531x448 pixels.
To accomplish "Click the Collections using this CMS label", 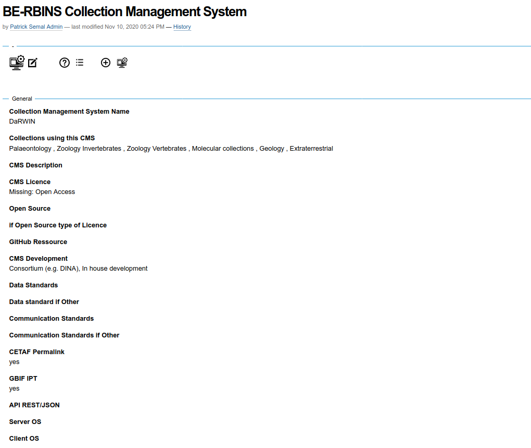I will click(52, 138).
